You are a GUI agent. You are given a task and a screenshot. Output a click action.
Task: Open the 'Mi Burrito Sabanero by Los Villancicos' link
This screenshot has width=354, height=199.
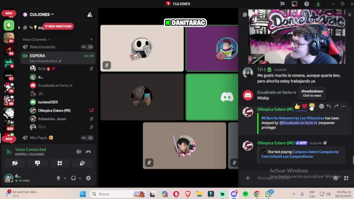pos(293,118)
